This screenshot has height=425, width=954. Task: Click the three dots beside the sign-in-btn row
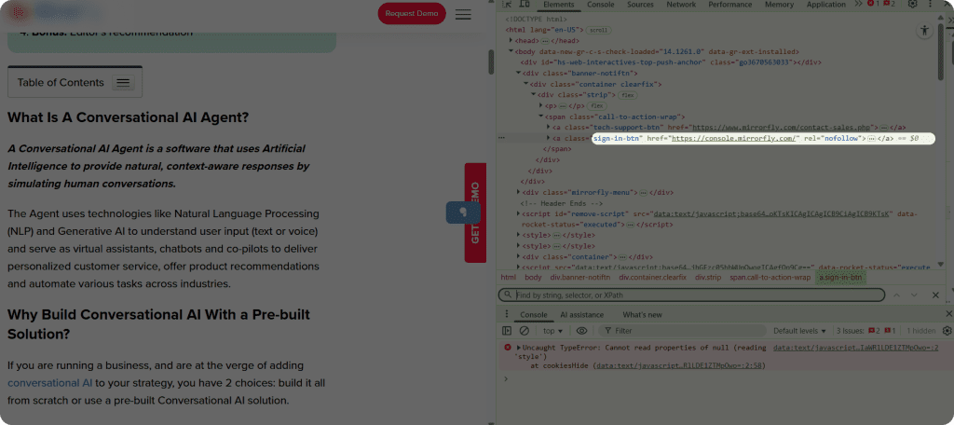click(x=501, y=138)
